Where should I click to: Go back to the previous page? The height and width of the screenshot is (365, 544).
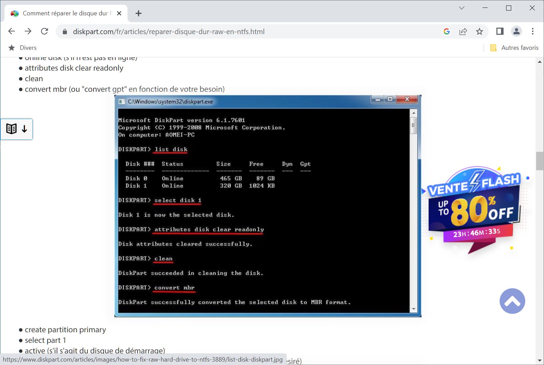12,31
